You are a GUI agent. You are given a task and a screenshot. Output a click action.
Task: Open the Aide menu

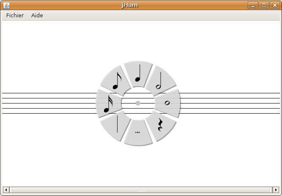click(37, 16)
